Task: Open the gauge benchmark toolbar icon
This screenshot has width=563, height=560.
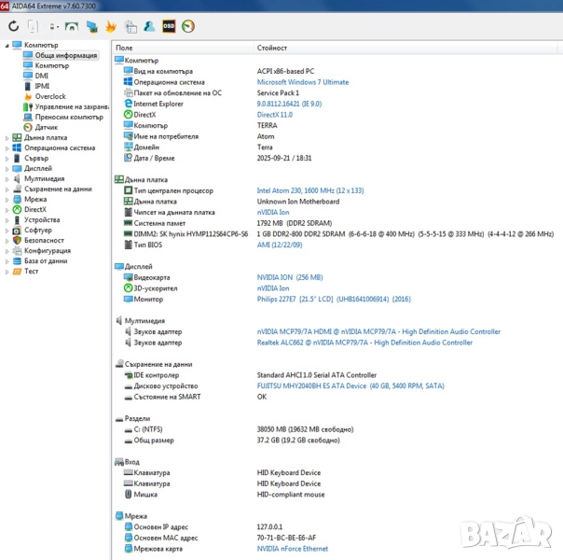Action: click(x=189, y=26)
